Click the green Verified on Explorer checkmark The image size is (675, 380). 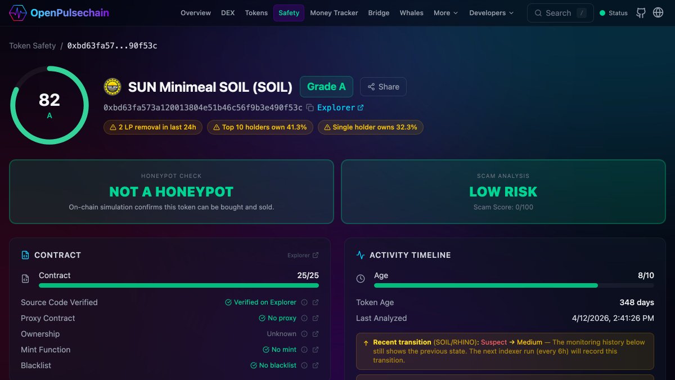228,302
